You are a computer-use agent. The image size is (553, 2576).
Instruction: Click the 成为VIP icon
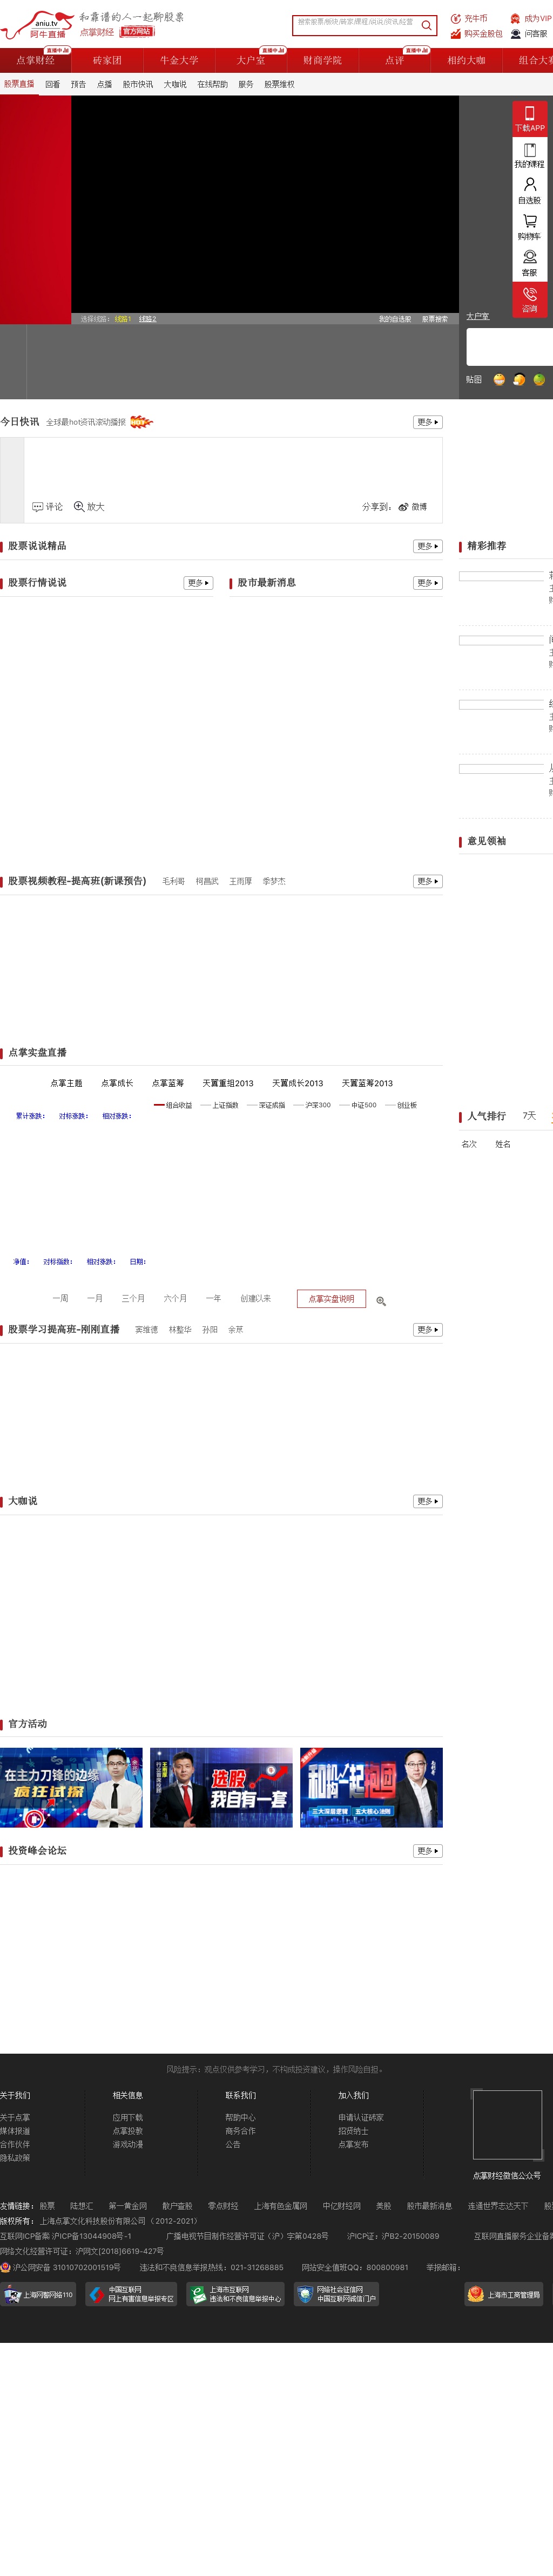click(515, 18)
